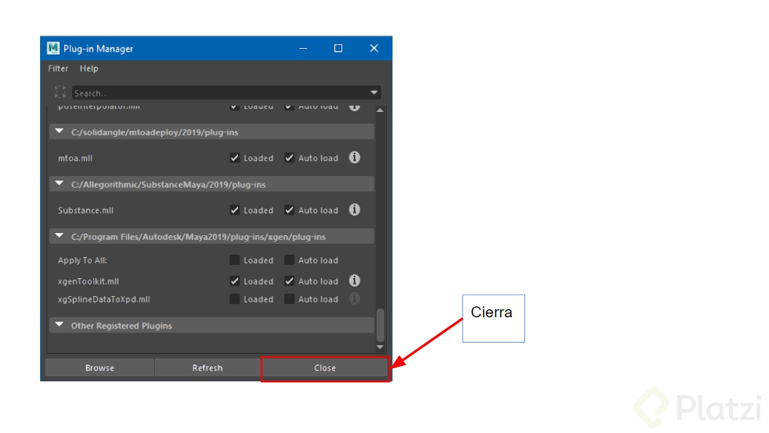This screenshot has width=769, height=433.
Task: Minimize the Plug-in Manager window
Action: 303,48
